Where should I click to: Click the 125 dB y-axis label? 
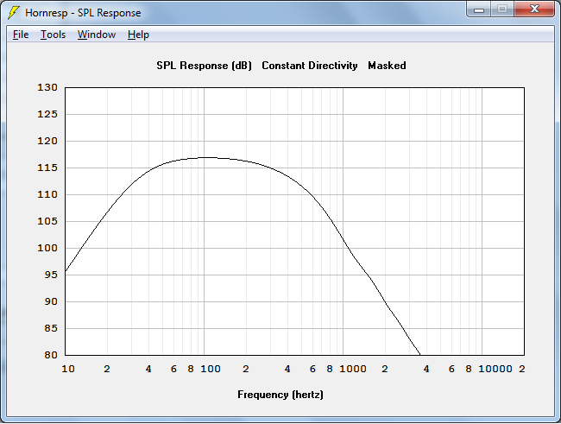point(47,114)
